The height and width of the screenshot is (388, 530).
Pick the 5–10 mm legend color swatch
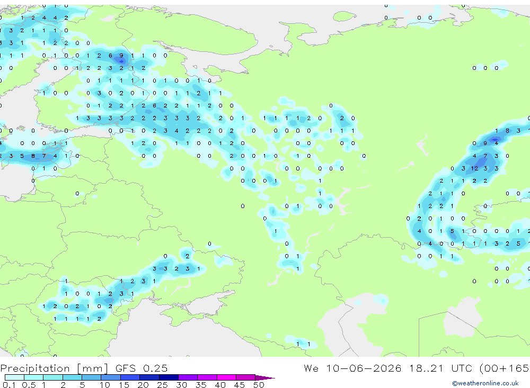(x=91, y=377)
